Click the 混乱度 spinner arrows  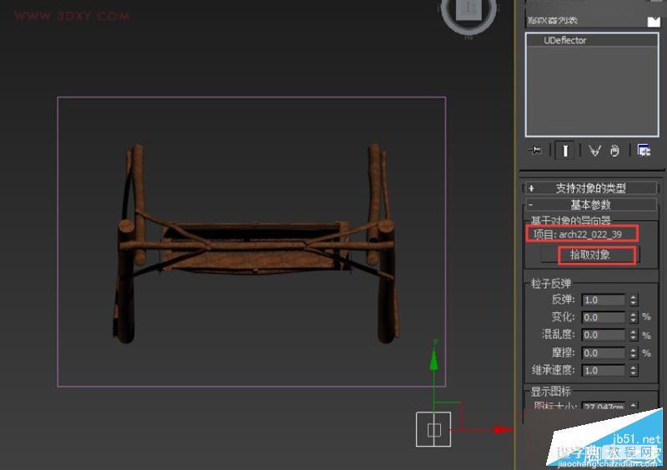634,335
